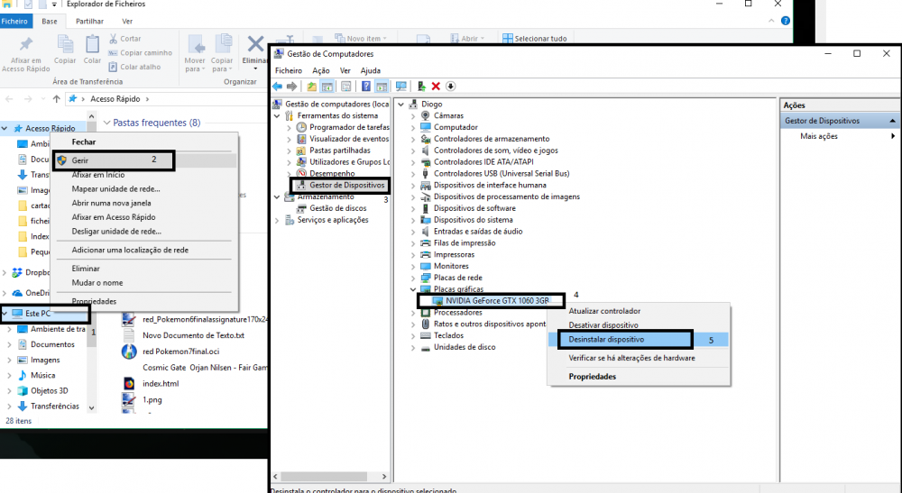Switch to the Ver tab in Explorer ribbon
The width and height of the screenshot is (902, 493).
127,22
